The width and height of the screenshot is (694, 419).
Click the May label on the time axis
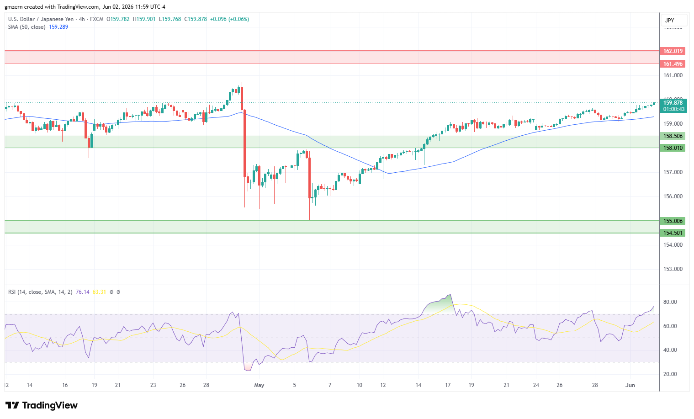(259, 385)
